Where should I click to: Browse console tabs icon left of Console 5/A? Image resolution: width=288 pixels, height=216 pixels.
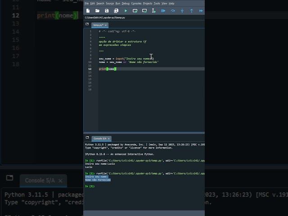click(87, 138)
